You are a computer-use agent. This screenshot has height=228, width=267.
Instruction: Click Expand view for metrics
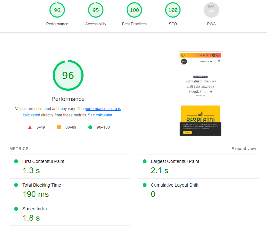tap(244, 149)
